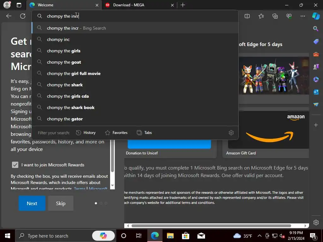Close the Download - MEGA tab

click(173, 5)
